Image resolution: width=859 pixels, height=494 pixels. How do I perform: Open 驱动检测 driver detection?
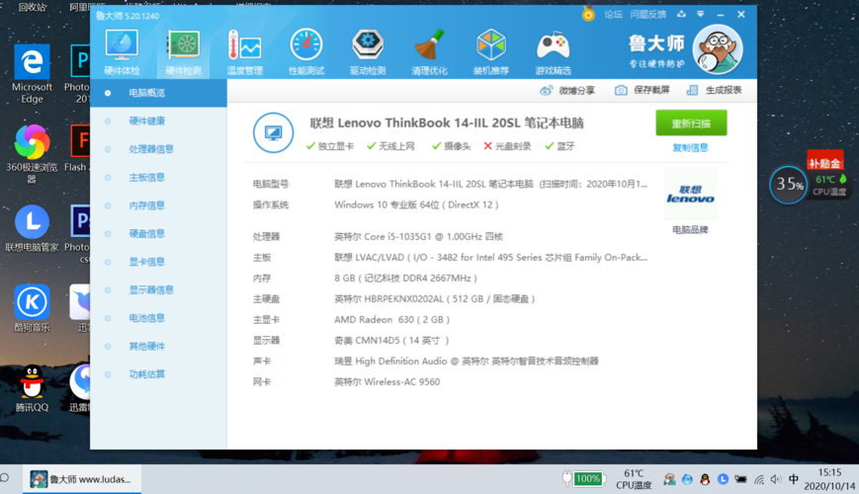pos(368,52)
